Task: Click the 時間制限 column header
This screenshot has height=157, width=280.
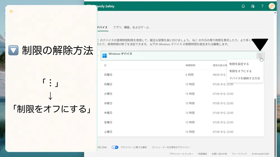Action: coord(190,66)
